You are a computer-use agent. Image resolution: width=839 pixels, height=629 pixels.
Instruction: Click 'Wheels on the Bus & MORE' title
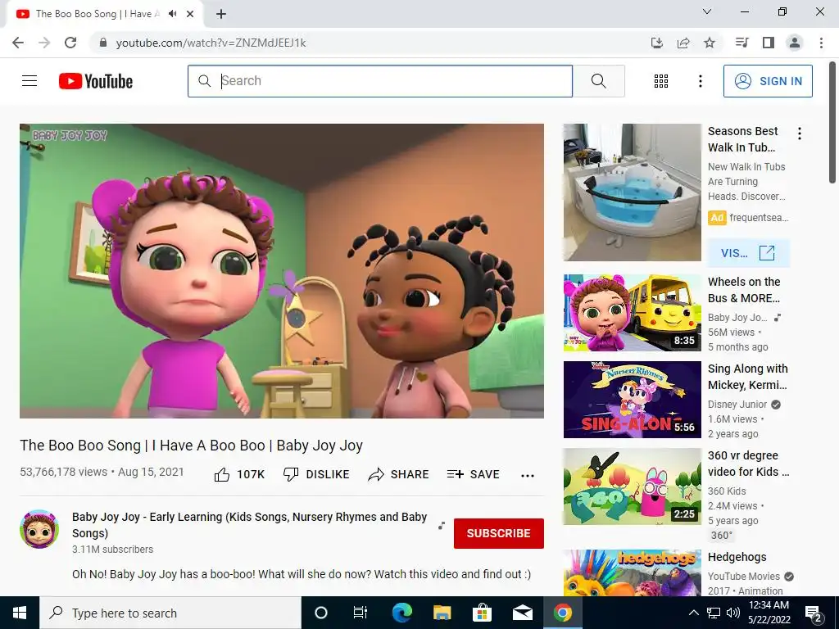[x=744, y=290]
